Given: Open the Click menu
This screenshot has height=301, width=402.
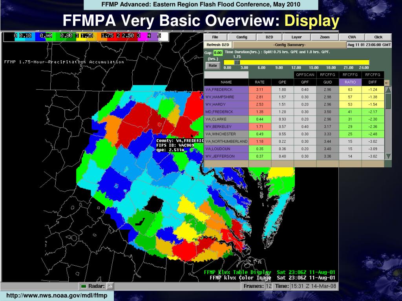Looking at the screenshot, I should pos(378,37).
